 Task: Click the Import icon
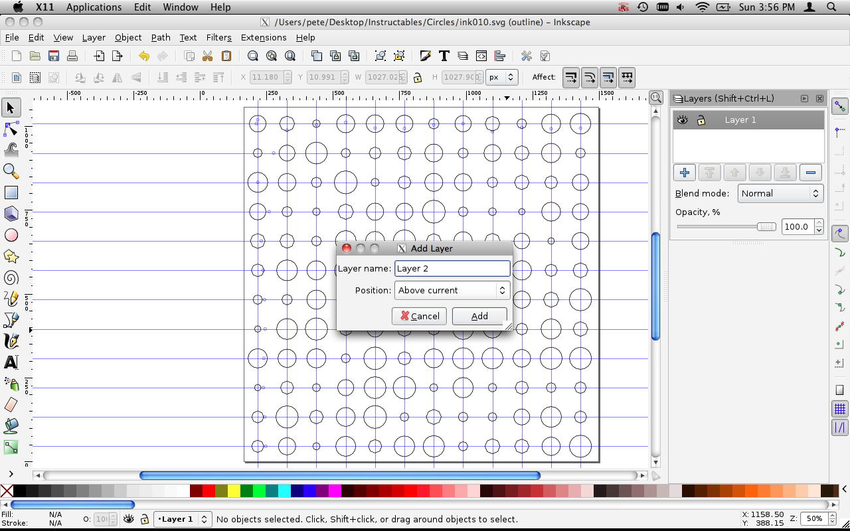(x=99, y=56)
